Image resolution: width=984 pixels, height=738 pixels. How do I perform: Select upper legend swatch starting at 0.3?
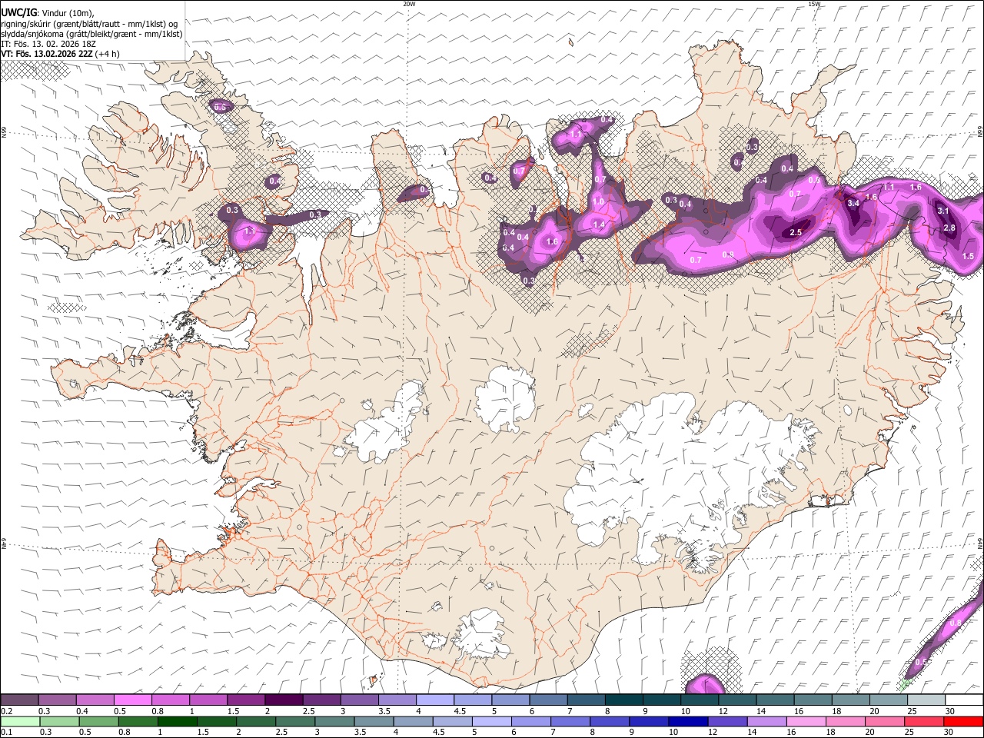click(x=57, y=700)
